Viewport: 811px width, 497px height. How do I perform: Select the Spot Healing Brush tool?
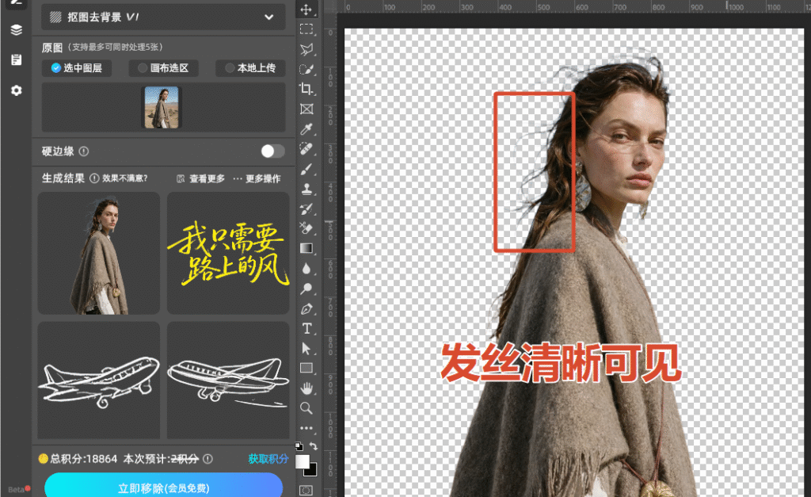(x=307, y=149)
